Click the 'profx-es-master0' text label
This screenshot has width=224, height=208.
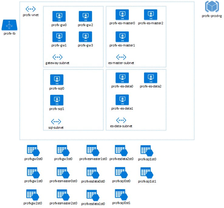pos(122,23)
